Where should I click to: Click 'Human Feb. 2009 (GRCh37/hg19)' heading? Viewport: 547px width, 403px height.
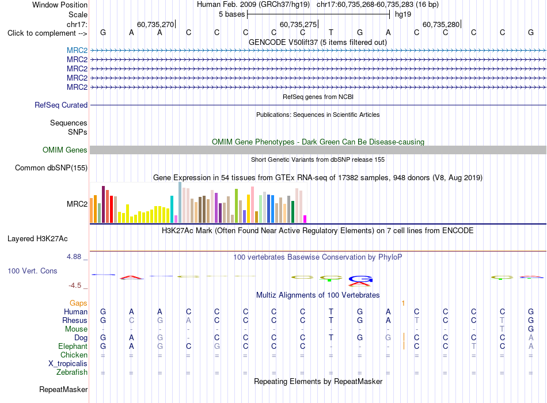click(x=253, y=5)
